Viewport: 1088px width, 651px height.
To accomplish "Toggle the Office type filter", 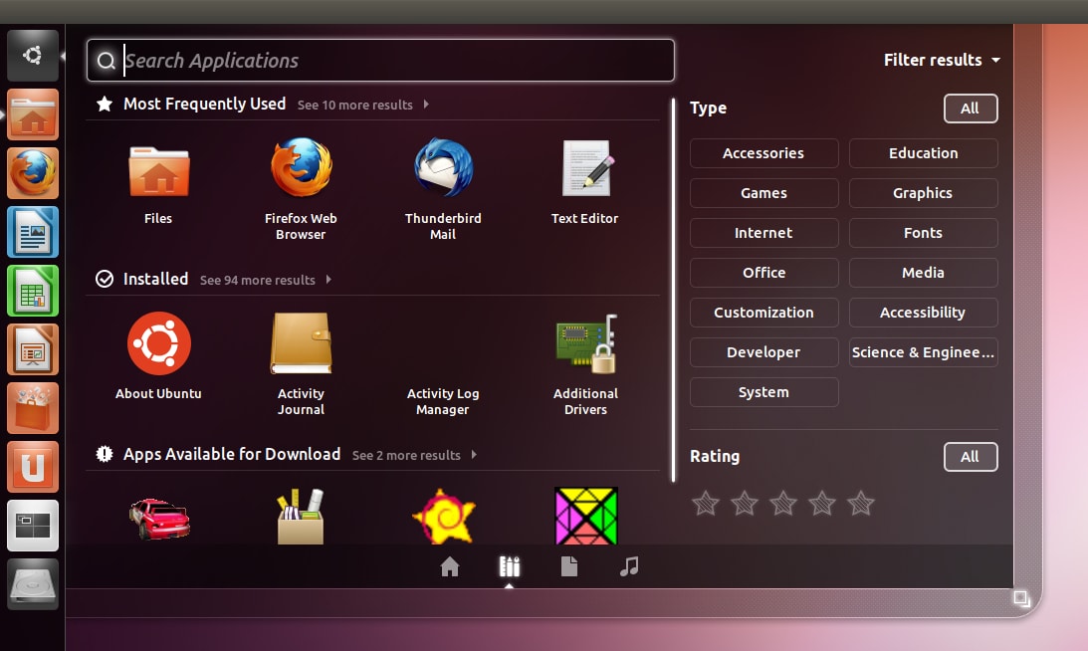I will [763, 273].
